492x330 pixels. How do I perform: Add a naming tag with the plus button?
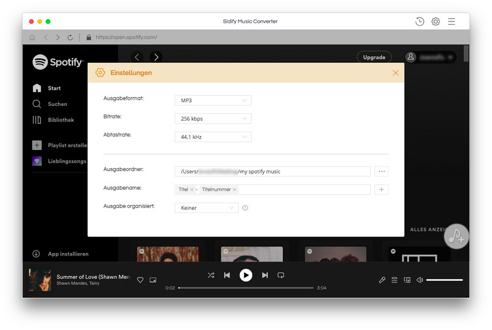pos(381,190)
